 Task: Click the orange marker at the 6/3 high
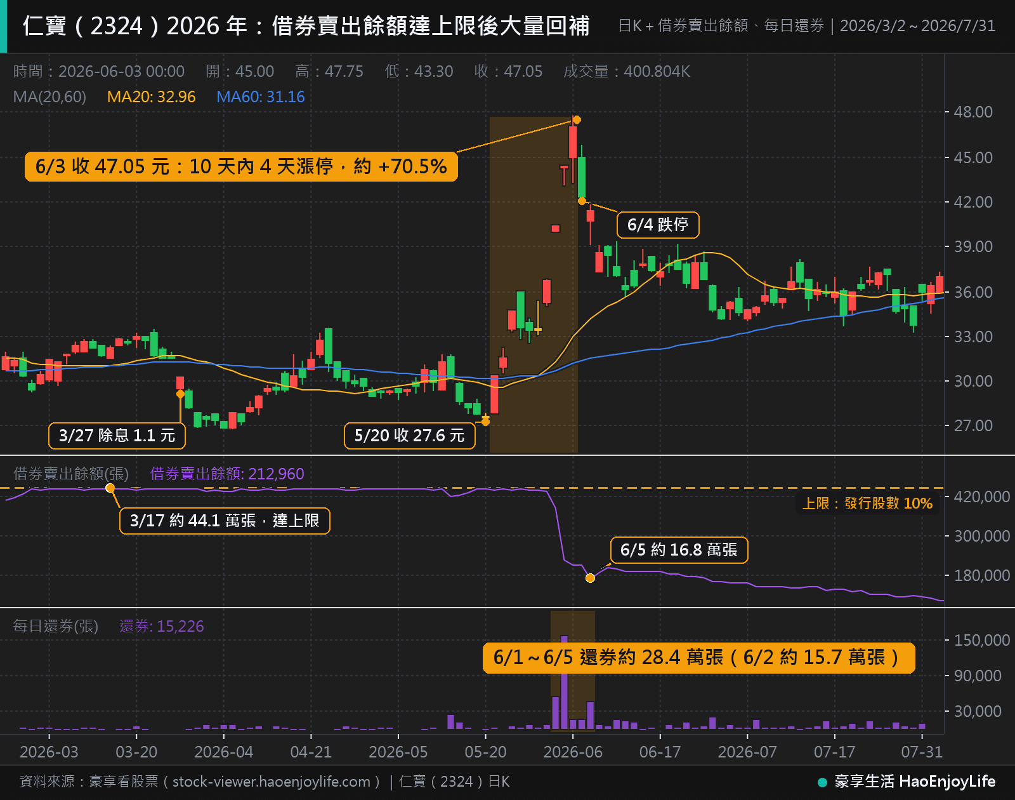pos(577,119)
